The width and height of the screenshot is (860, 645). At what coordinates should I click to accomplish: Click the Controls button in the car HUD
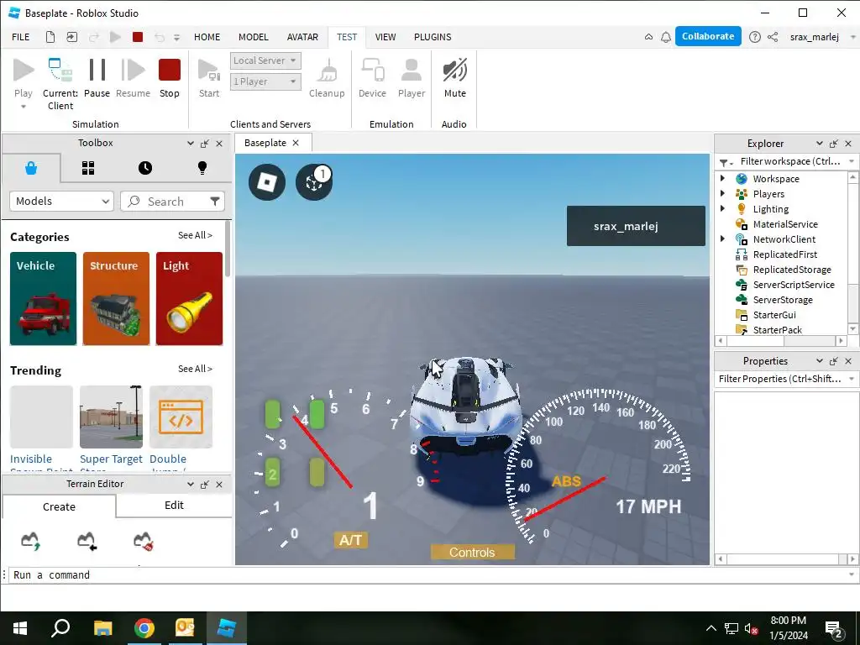click(472, 553)
